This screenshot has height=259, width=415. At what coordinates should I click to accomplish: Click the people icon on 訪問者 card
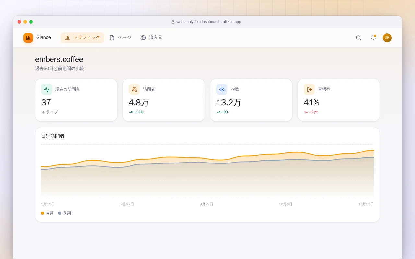click(x=134, y=89)
